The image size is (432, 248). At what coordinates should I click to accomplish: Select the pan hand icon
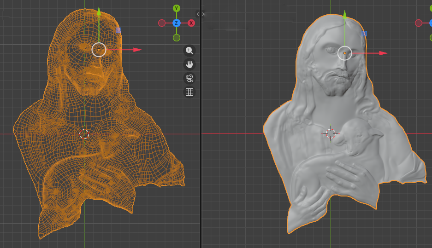(x=189, y=64)
